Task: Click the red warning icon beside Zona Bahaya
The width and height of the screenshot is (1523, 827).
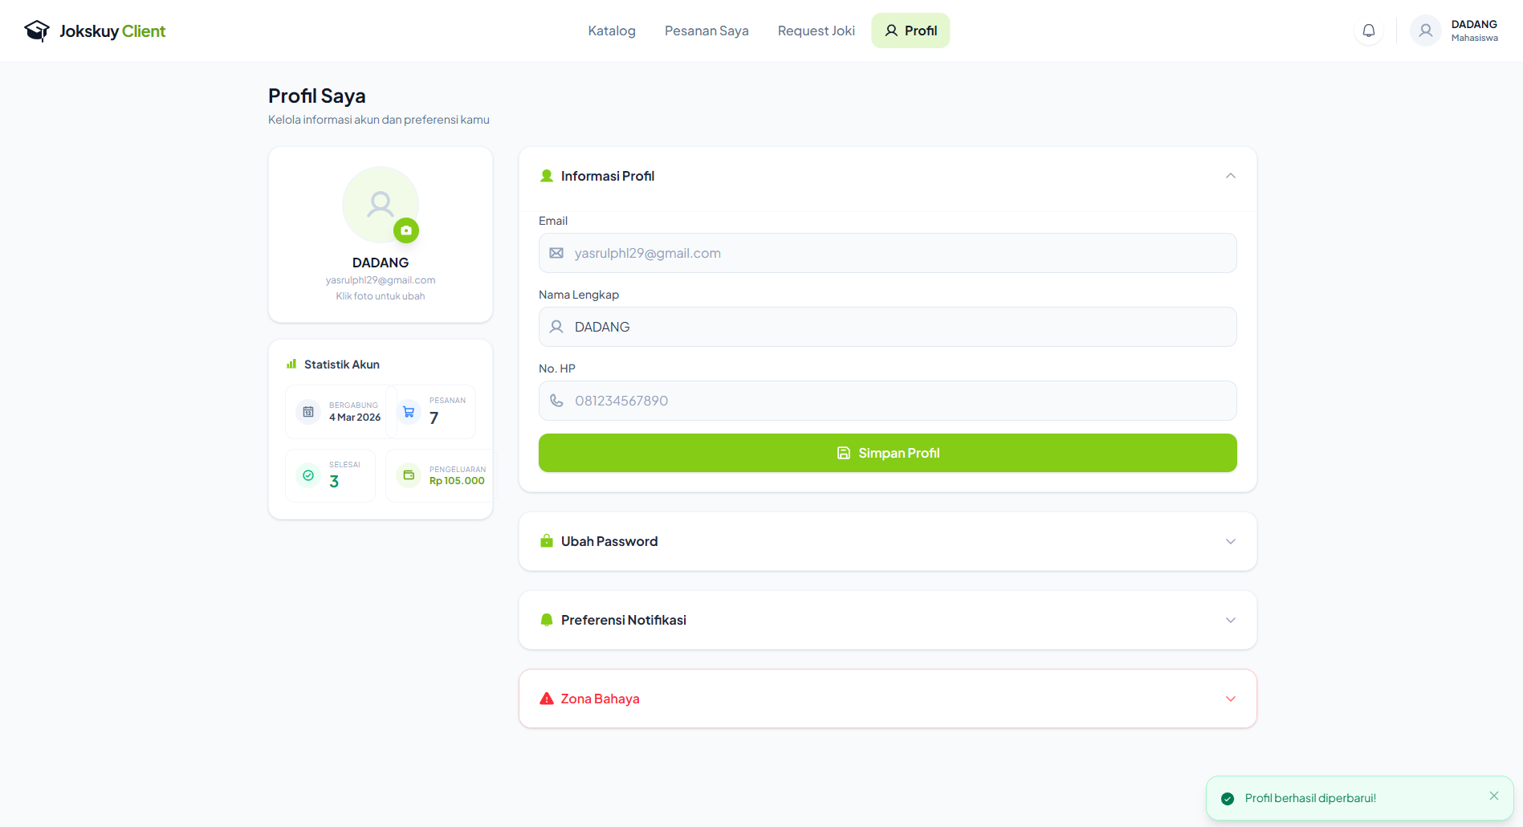Action: pos(547,699)
